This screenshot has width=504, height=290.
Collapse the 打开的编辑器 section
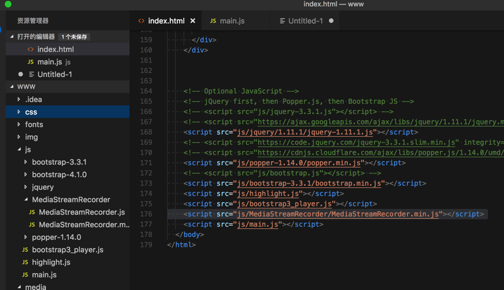coord(12,36)
